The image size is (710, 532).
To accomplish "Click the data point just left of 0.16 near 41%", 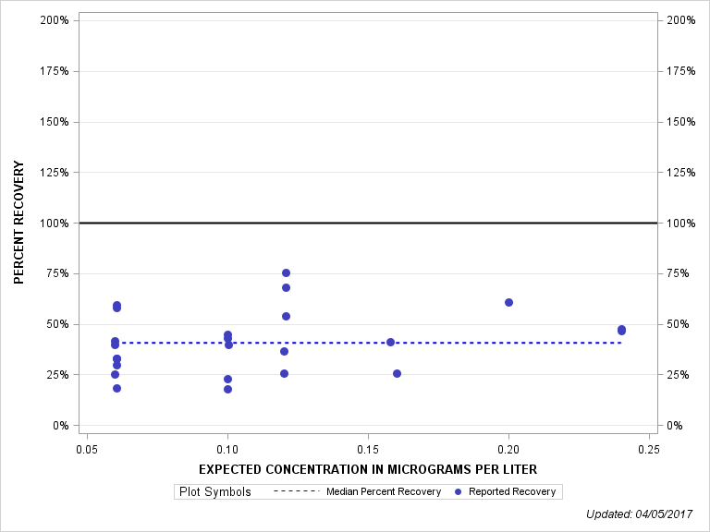I will 390,342.
